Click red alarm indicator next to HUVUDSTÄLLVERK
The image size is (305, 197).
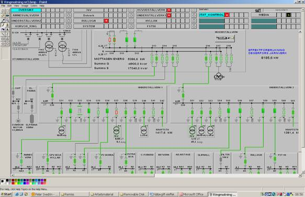[169, 10]
